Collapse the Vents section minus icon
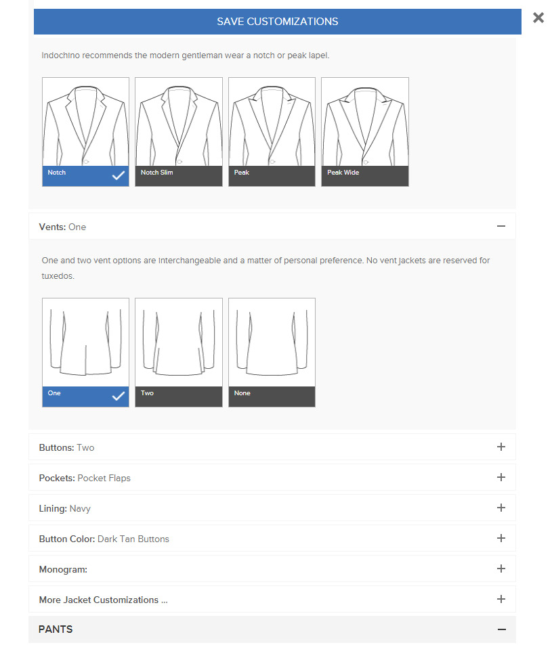This screenshot has height=645, width=552. [501, 226]
